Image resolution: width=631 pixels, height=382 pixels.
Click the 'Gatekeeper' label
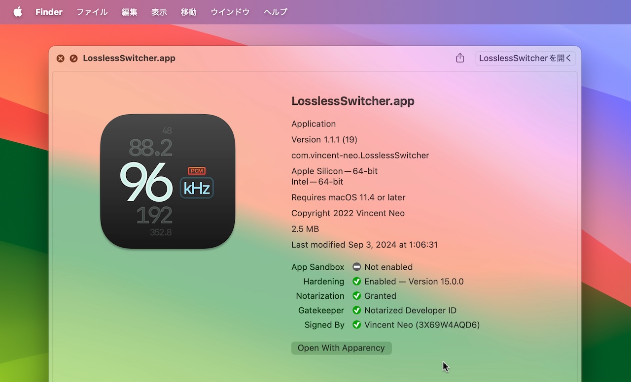coord(321,310)
